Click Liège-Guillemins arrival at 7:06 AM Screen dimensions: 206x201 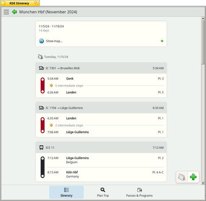click(x=77, y=132)
